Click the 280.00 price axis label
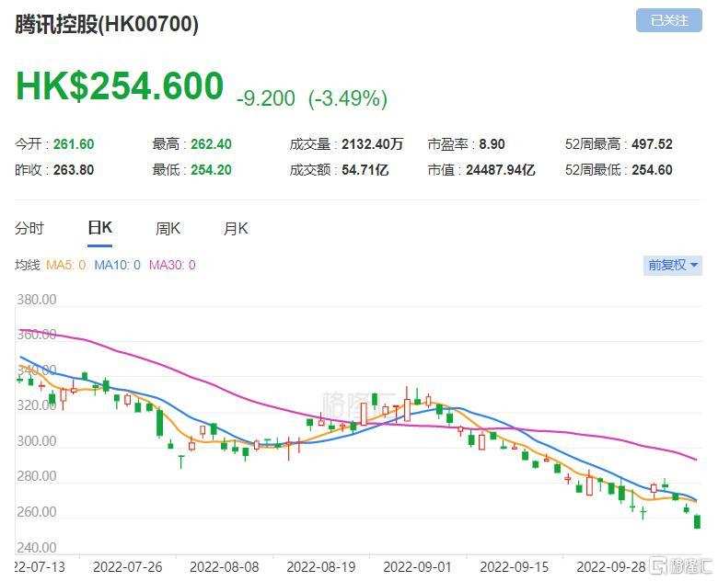This screenshot has width=718, height=581. pyautogui.click(x=37, y=476)
